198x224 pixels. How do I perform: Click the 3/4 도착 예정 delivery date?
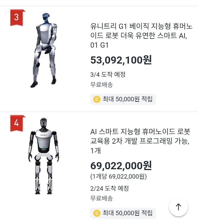tap(108, 75)
